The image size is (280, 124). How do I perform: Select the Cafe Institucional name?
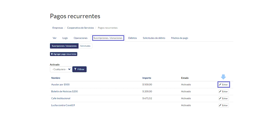(61, 98)
